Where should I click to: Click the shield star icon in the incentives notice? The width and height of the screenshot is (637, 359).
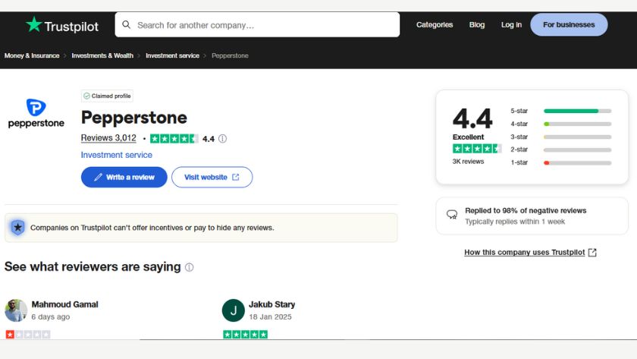pyautogui.click(x=17, y=228)
